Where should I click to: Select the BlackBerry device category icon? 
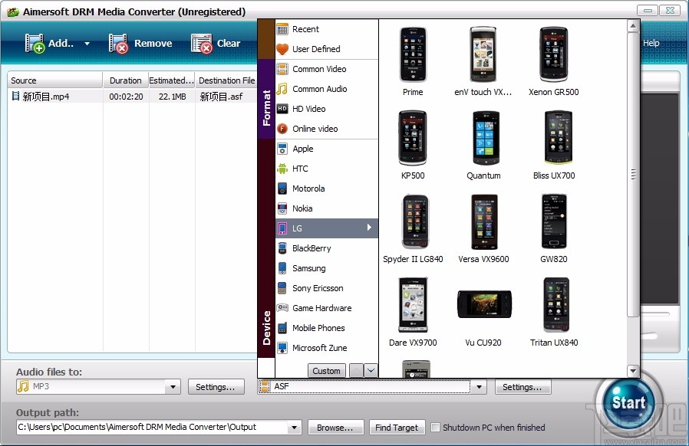[x=284, y=248]
